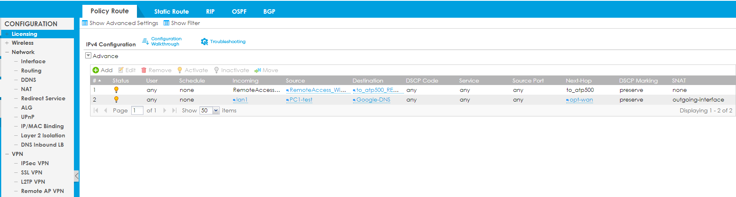
Task: Sort the table by the # column header
Action: coord(97,81)
